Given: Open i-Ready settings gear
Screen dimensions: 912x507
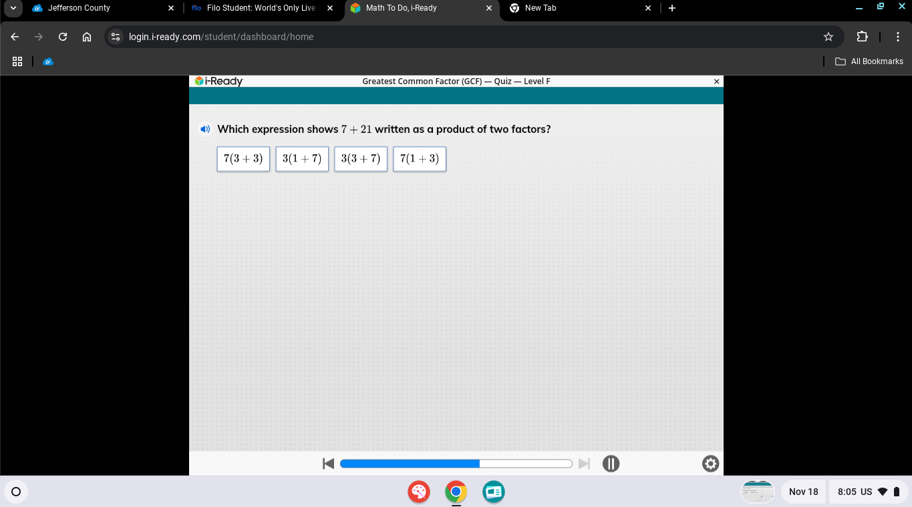Looking at the screenshot, I should [711, 464].
